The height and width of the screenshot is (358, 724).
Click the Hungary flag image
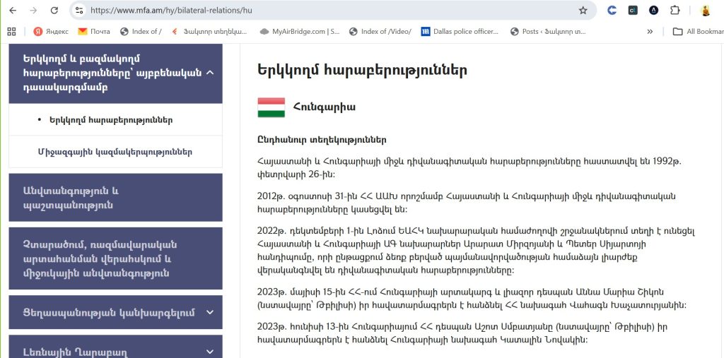[x=271, y=107]
